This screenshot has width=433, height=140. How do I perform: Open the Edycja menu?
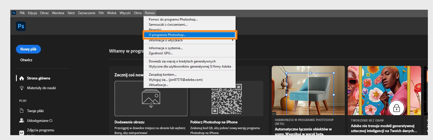tap(32, 13)
